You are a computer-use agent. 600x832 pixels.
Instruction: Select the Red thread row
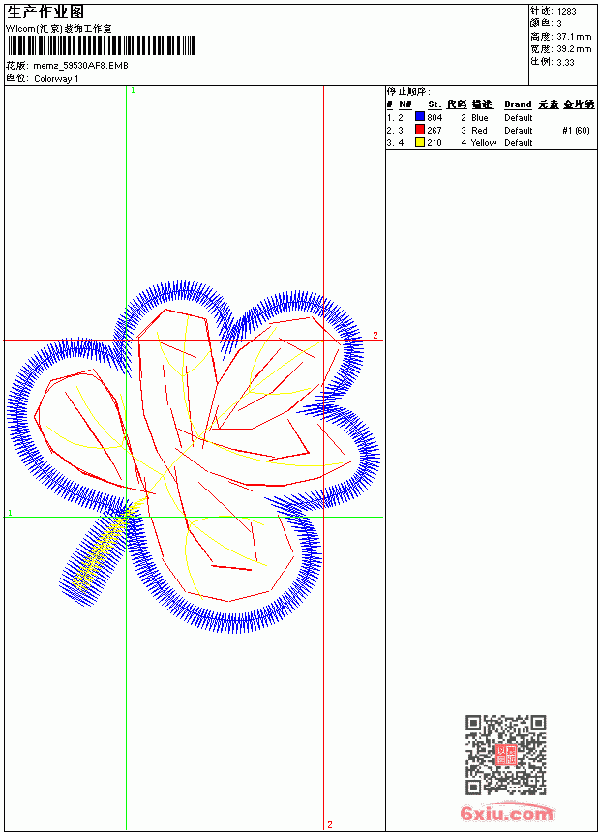point(491,131)
